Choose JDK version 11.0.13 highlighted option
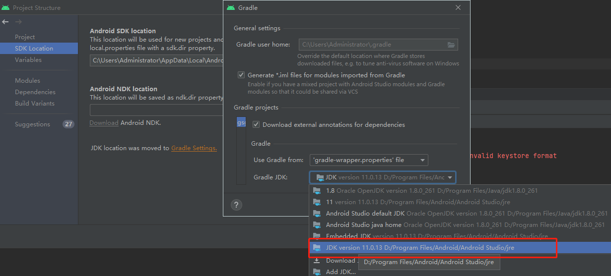 [460, 247]
